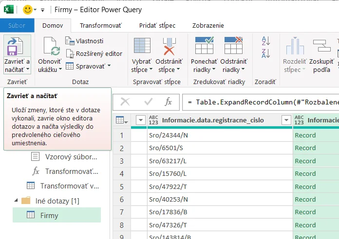Open the filter arrow right of registracne_cislo header
The image size is (339, 239).
pyautogui.click(x=286, y=120)
